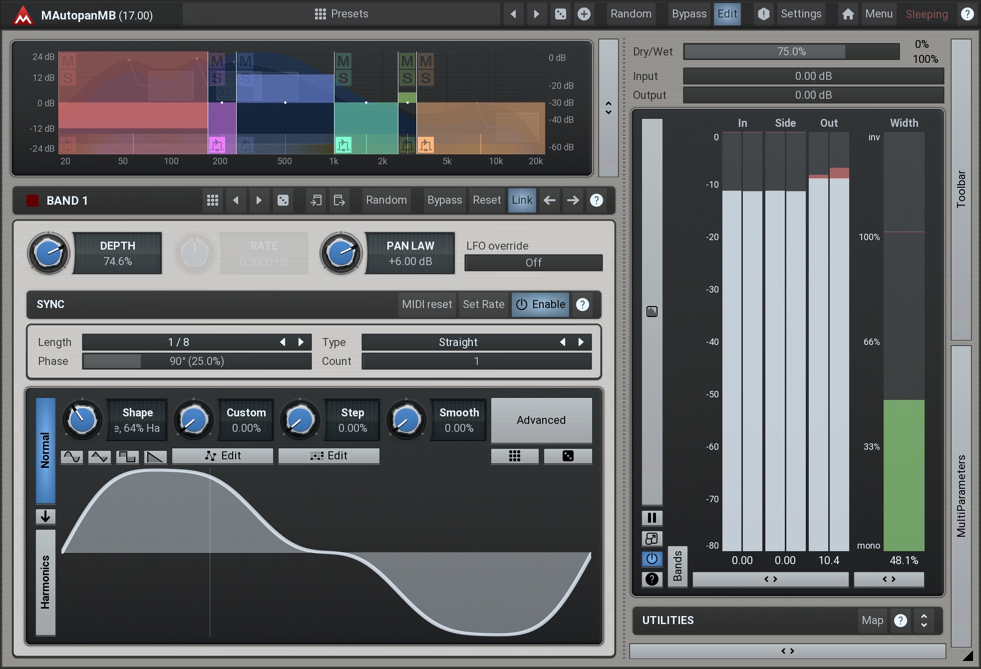Copy band settings icon
This screenshot has height=669, width=981.
[x=316, y=200]
